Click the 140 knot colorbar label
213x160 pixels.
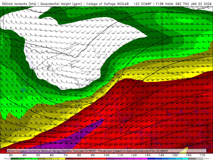click(x=161, y=155)
